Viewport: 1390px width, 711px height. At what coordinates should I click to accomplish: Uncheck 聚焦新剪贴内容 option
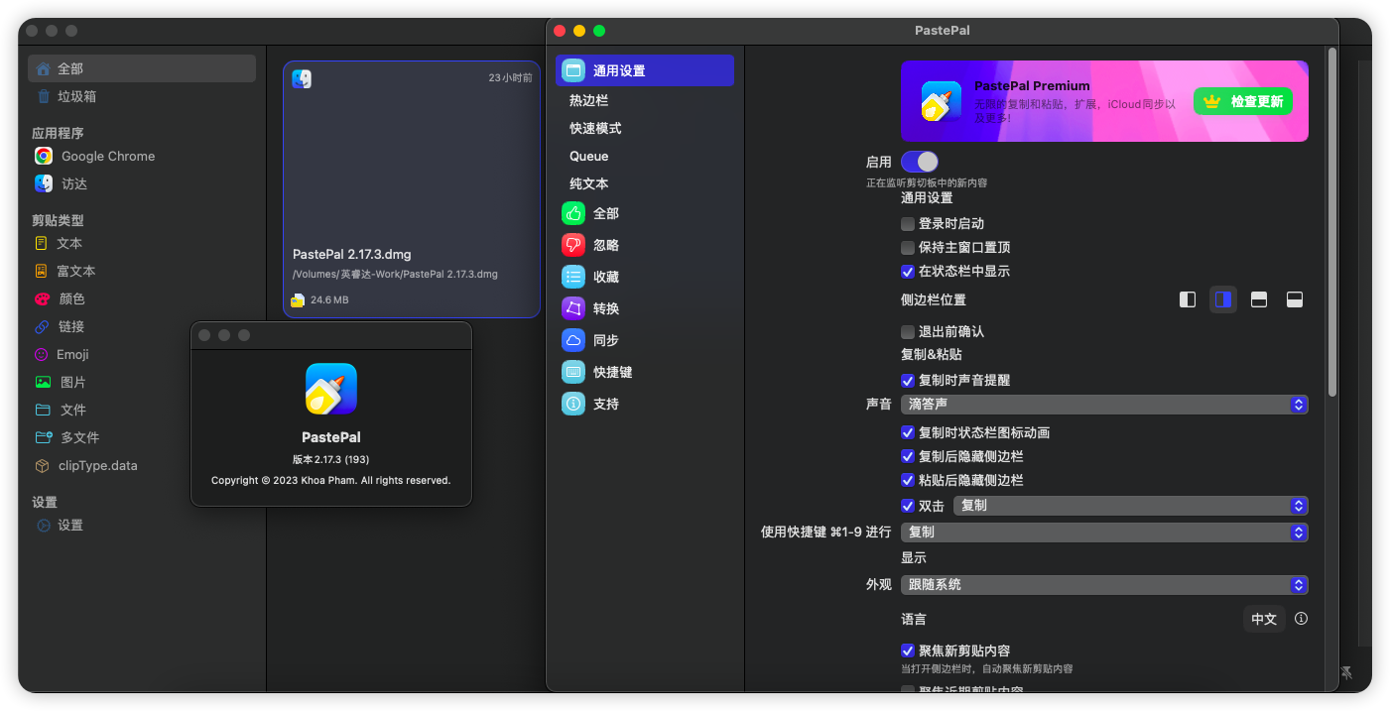(x=908, y=652)
